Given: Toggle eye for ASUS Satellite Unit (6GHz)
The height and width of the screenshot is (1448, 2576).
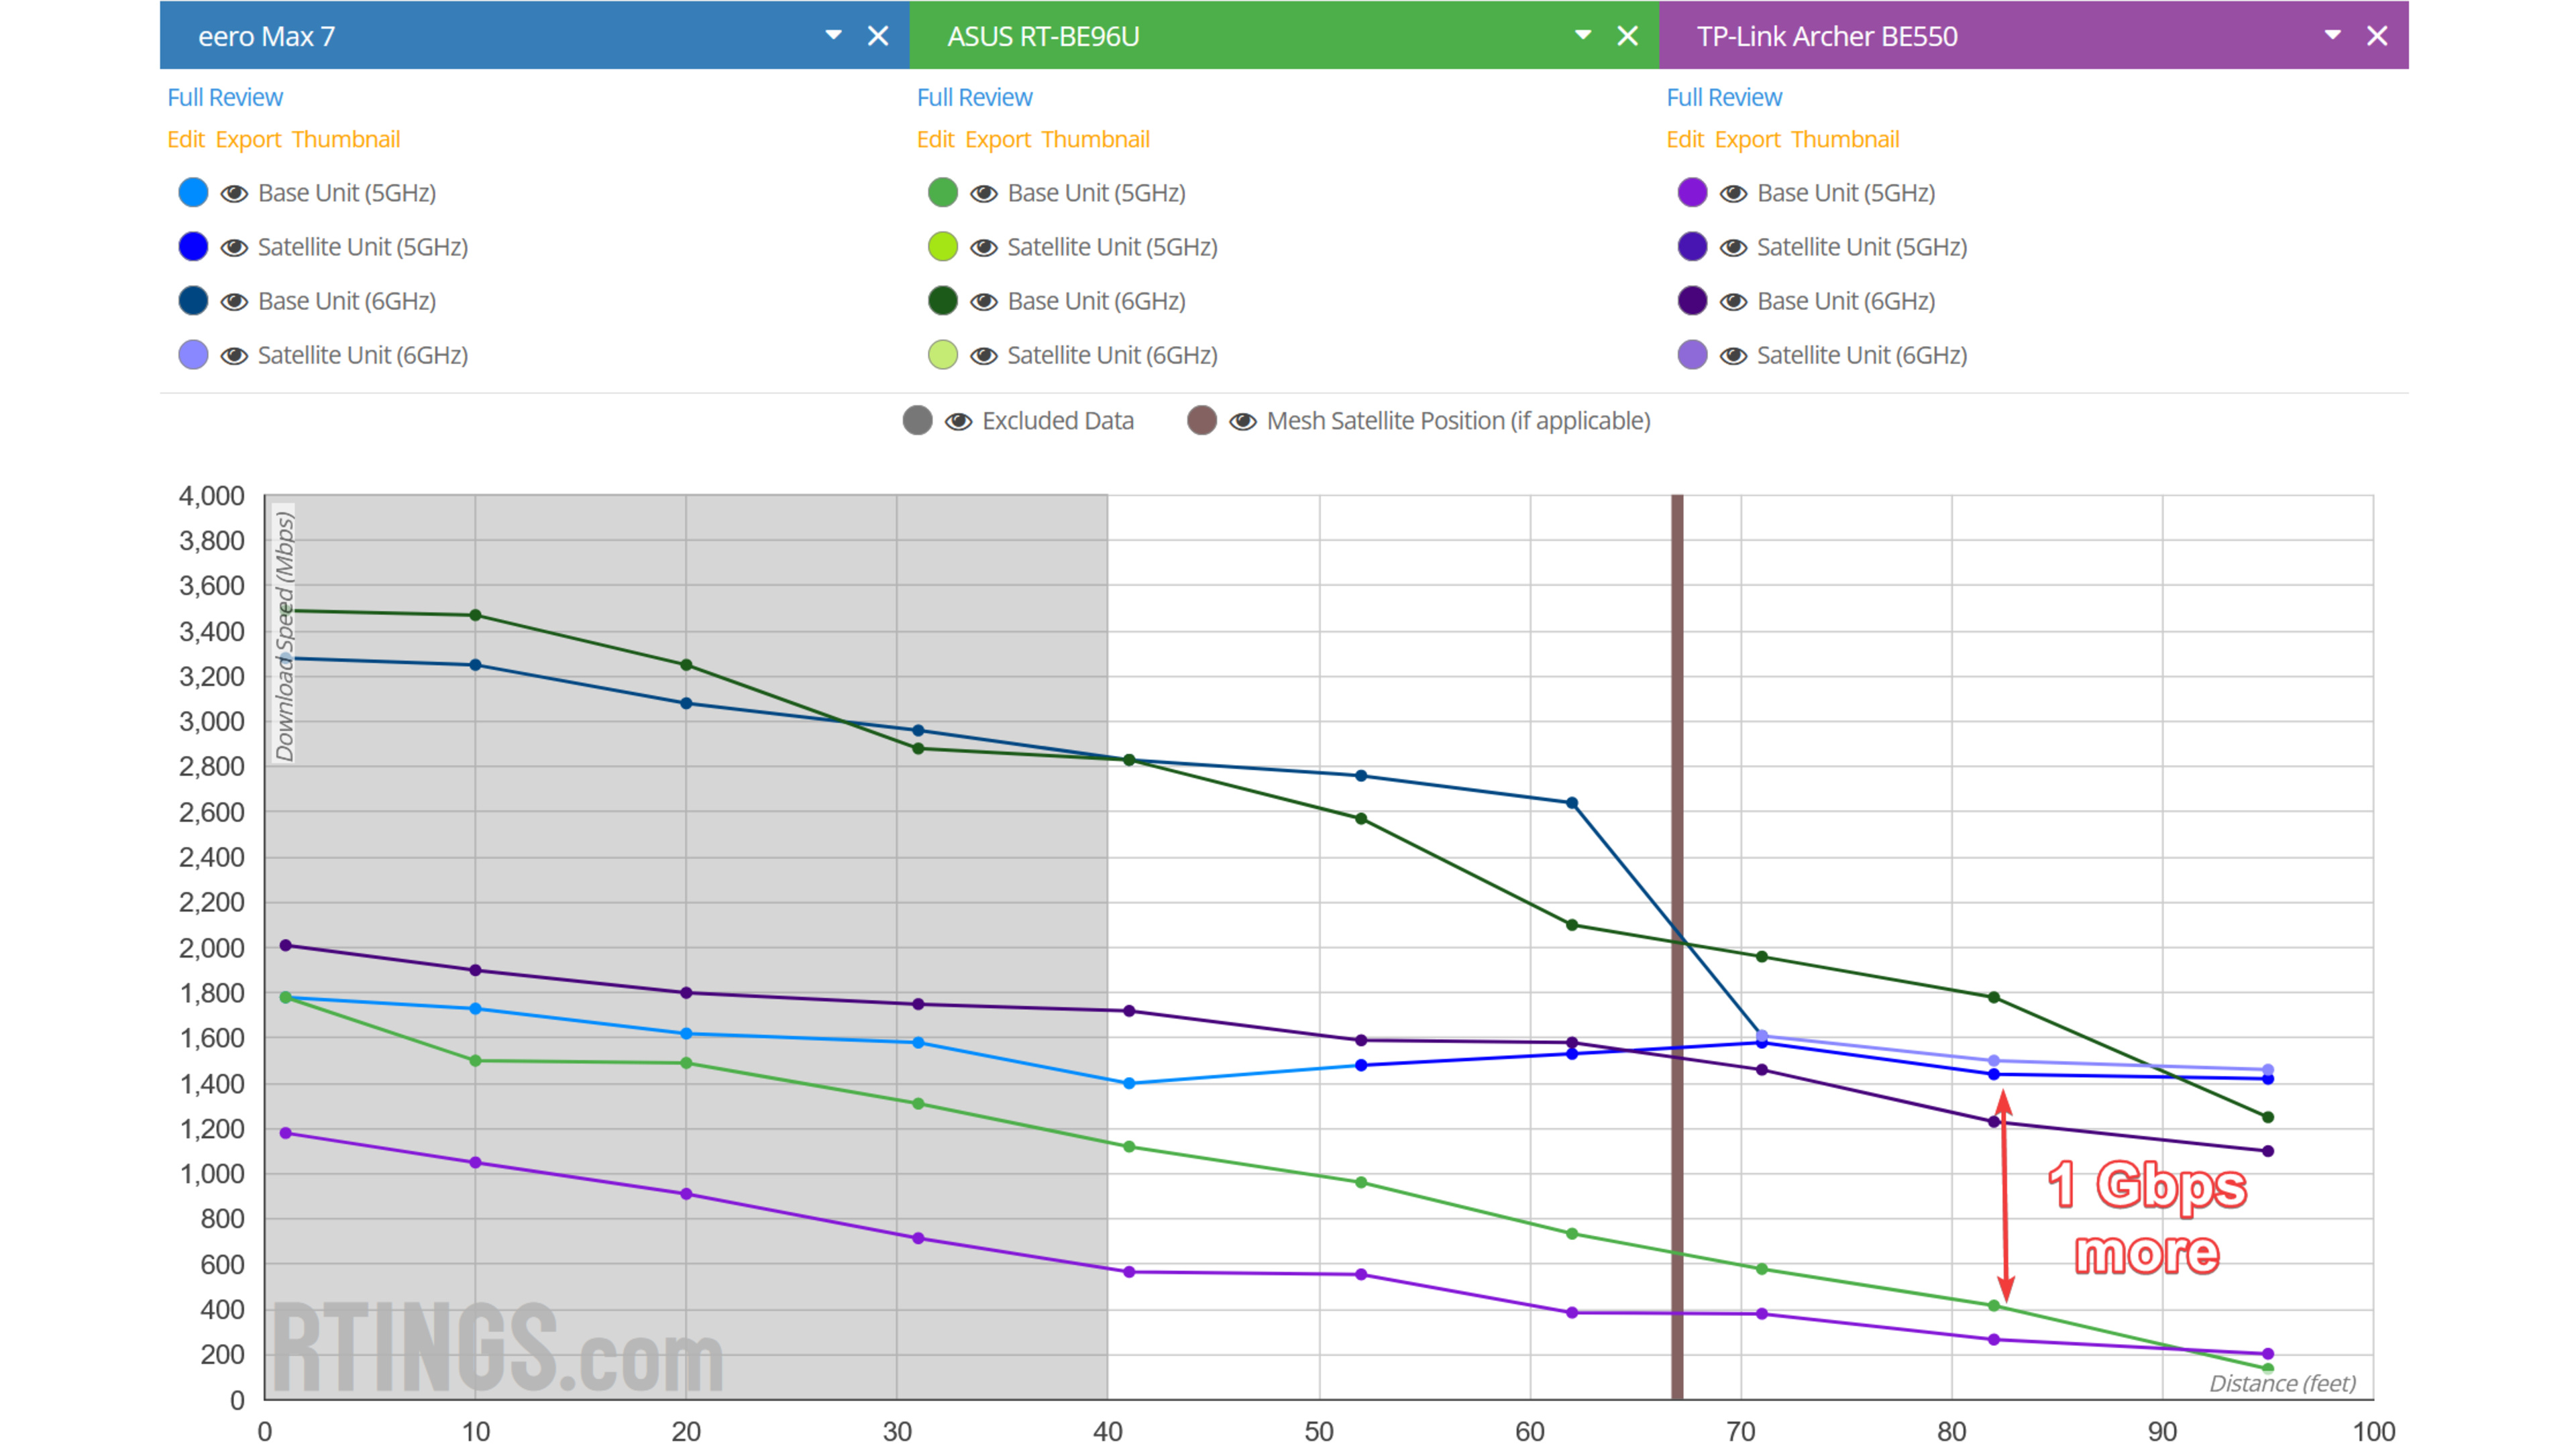Looking at the screenshot, I should coord(984,355).
